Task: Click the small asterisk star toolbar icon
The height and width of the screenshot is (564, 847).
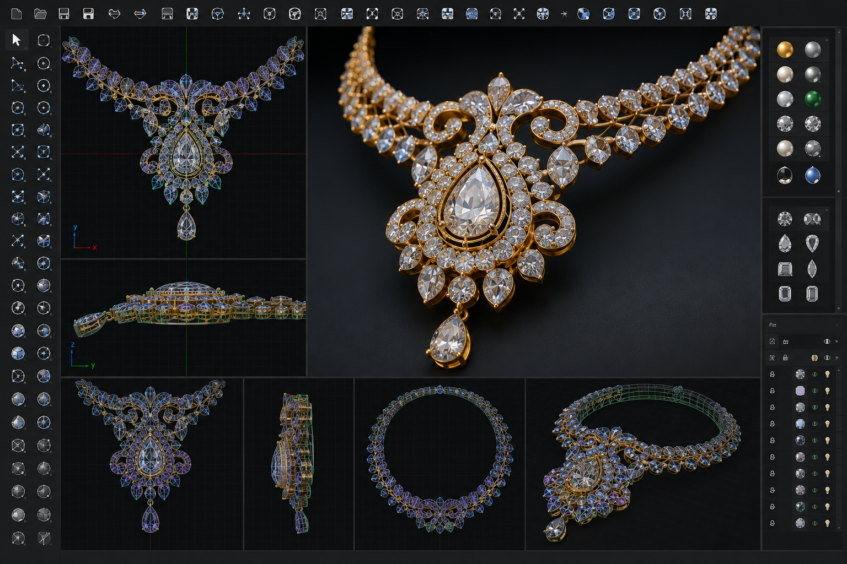Action: pyautogui.click(x=564, y=14)
